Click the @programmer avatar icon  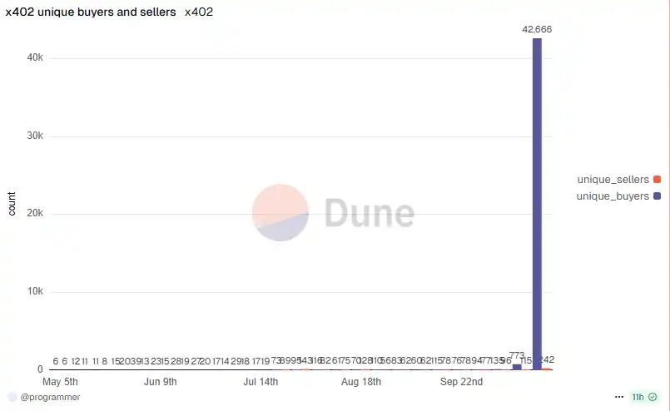[x=12, y=397]
